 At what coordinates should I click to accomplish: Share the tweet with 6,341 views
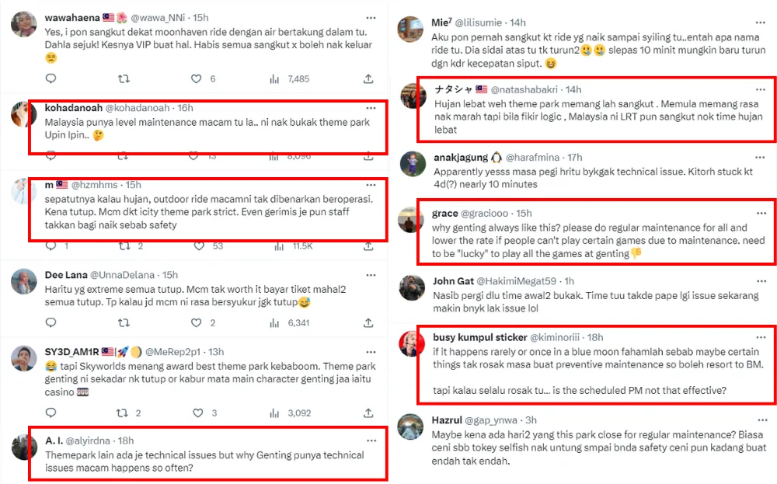[x=368, y=322]
